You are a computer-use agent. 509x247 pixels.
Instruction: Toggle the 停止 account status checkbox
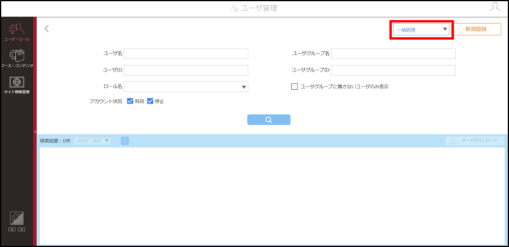tap(150, 101)
